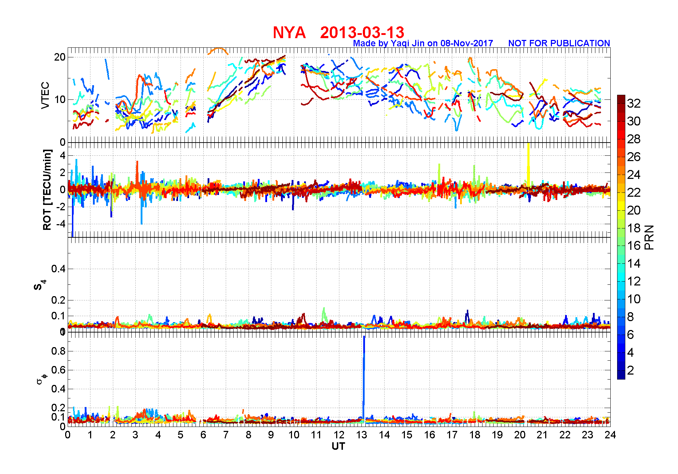Click the colorbar tick label "2"
The height and width of the screenshot is (474, 678).
[631, 370]
